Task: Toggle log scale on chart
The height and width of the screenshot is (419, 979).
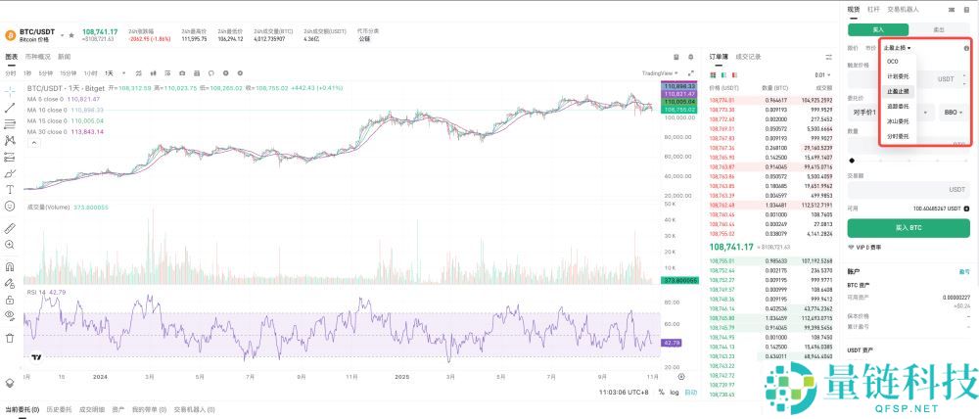Action: point(674,393)
